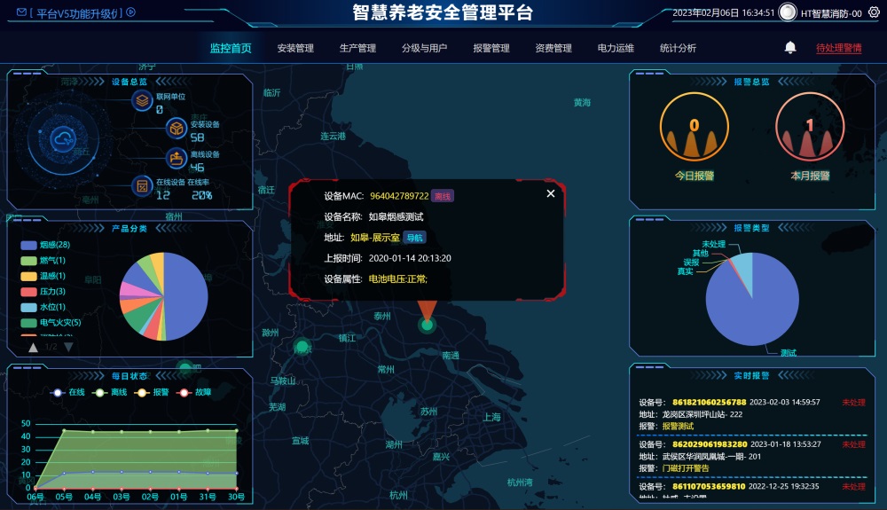Viewport: 887px width, 510px height.
Task: Open the 统计分析 menu
Action: coord(678,48)
